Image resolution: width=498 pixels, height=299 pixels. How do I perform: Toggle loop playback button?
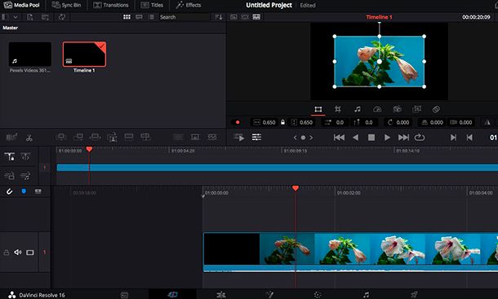(x=420, y=138)
